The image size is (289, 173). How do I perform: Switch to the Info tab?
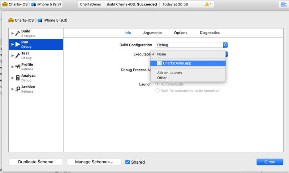[x=128, y=33]
